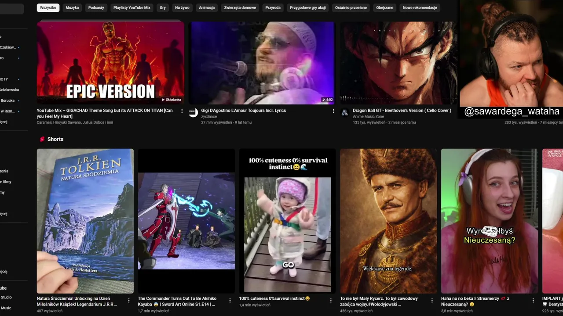The width and height of the screenshot is (563, 316).
Task: Select the Podcasty filter chip
Action: 96,7
